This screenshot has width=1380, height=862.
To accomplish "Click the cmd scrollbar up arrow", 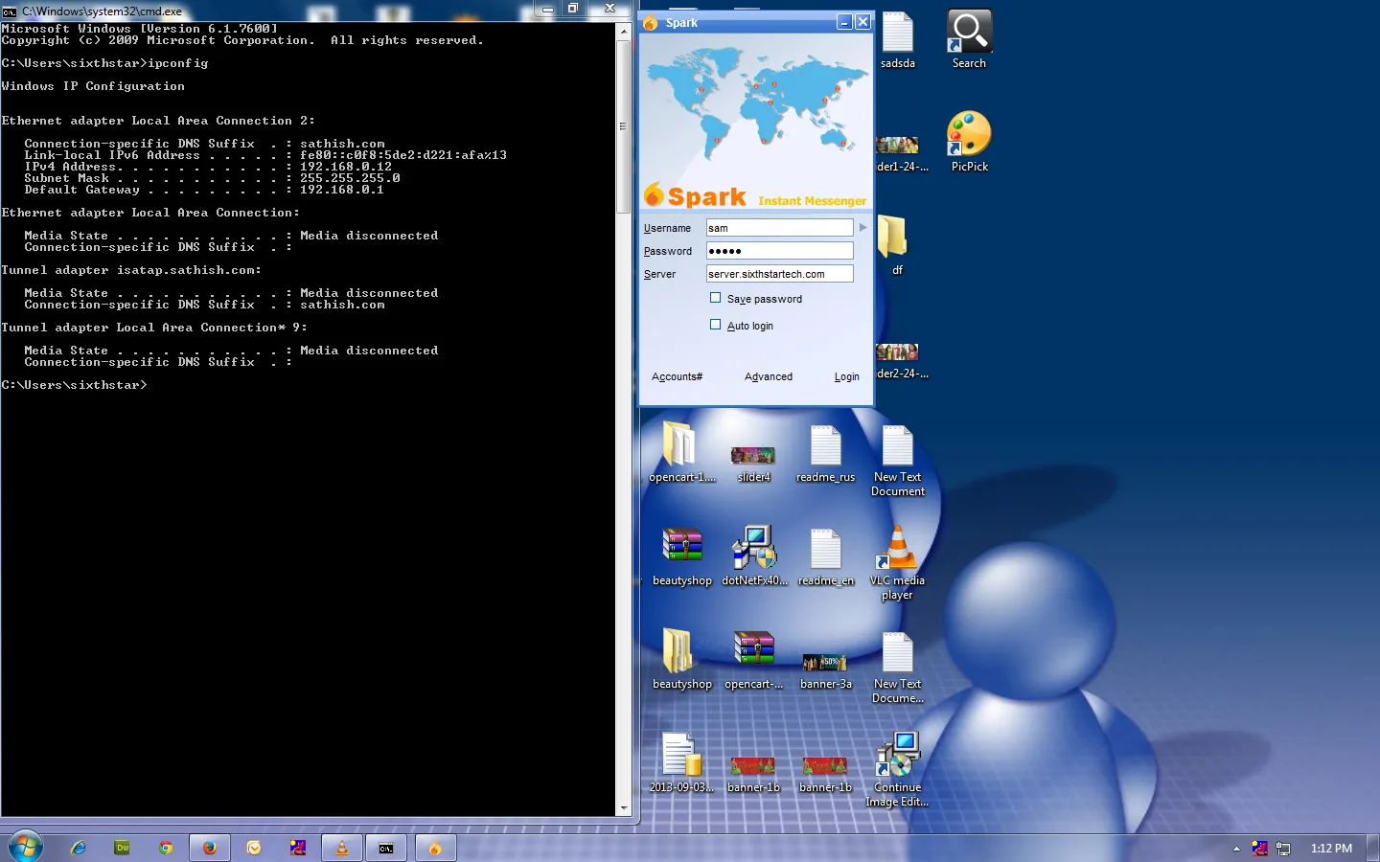I will [623, 32].
